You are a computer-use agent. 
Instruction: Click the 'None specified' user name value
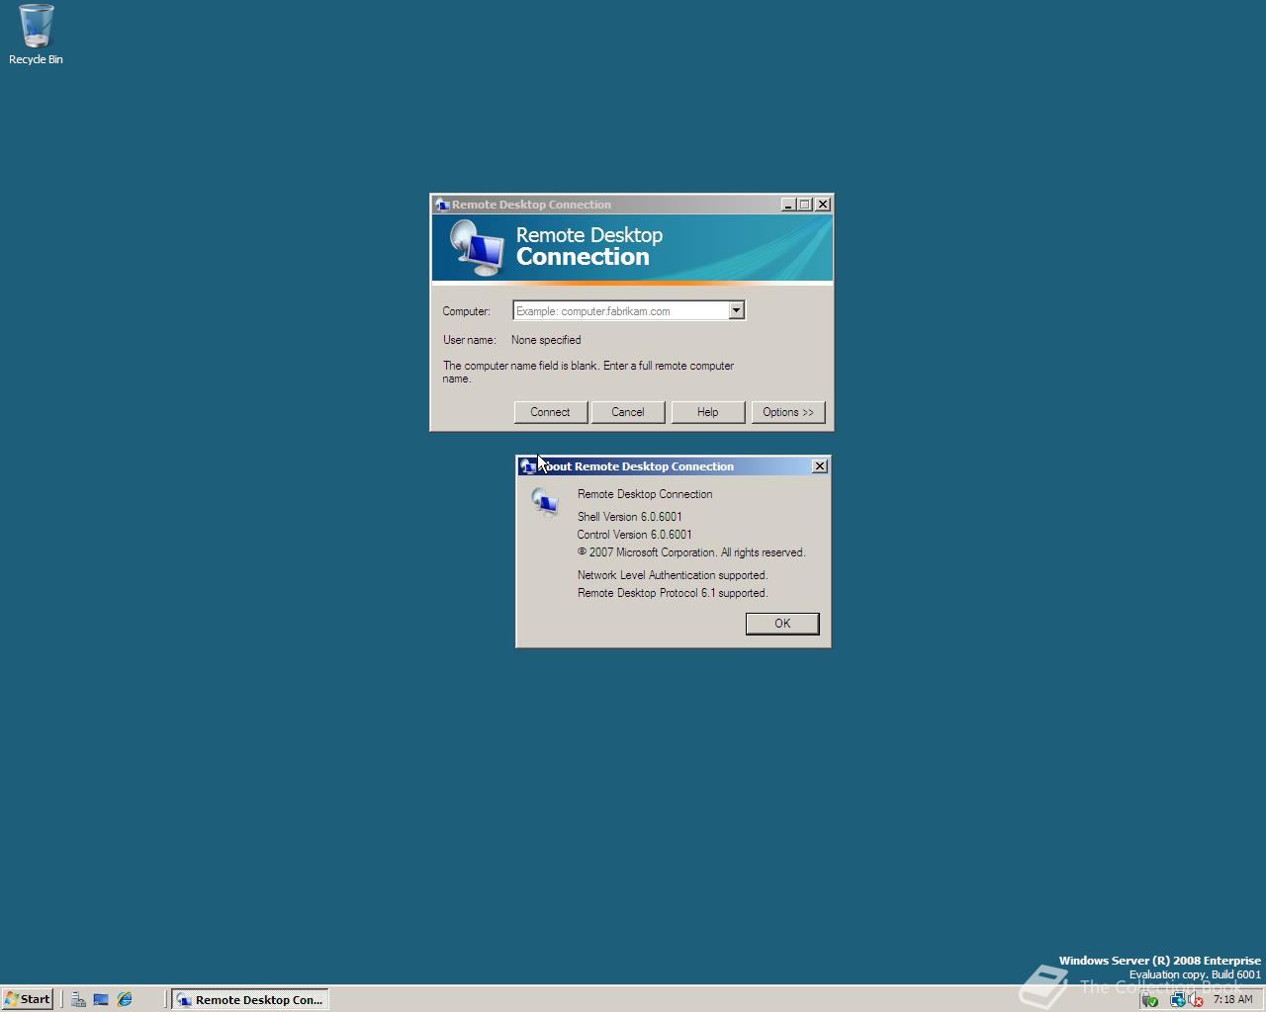point(546,340)
